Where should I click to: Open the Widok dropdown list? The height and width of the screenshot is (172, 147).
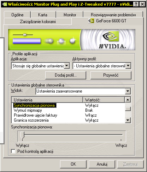[128, 91]
